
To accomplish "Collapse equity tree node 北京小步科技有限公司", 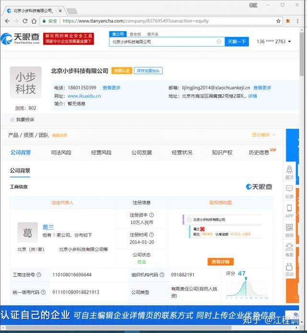I will (x=189, y=220).
